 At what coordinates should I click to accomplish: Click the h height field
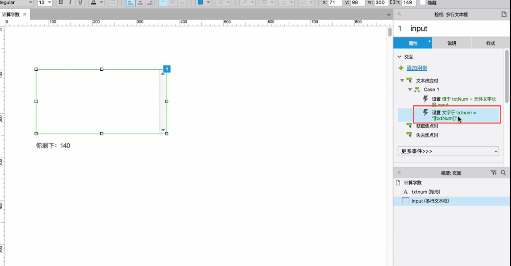click(409, 2)
